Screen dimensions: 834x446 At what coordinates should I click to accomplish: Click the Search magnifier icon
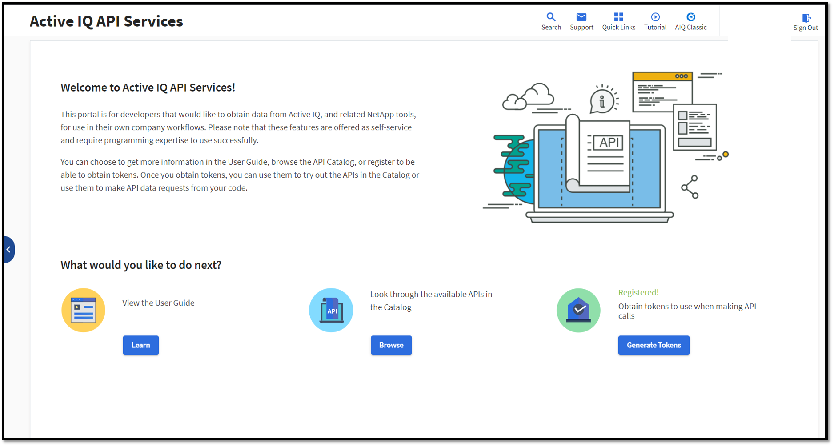pyautogui.click(x=551, y=17)
